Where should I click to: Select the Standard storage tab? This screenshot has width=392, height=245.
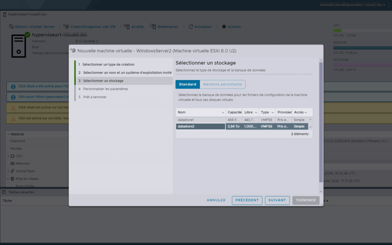coord(188,84)
